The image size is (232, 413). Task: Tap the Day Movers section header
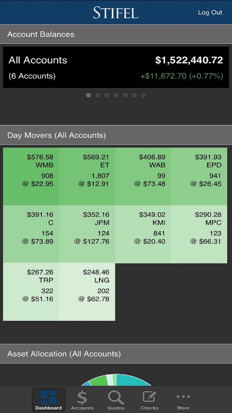116,135
